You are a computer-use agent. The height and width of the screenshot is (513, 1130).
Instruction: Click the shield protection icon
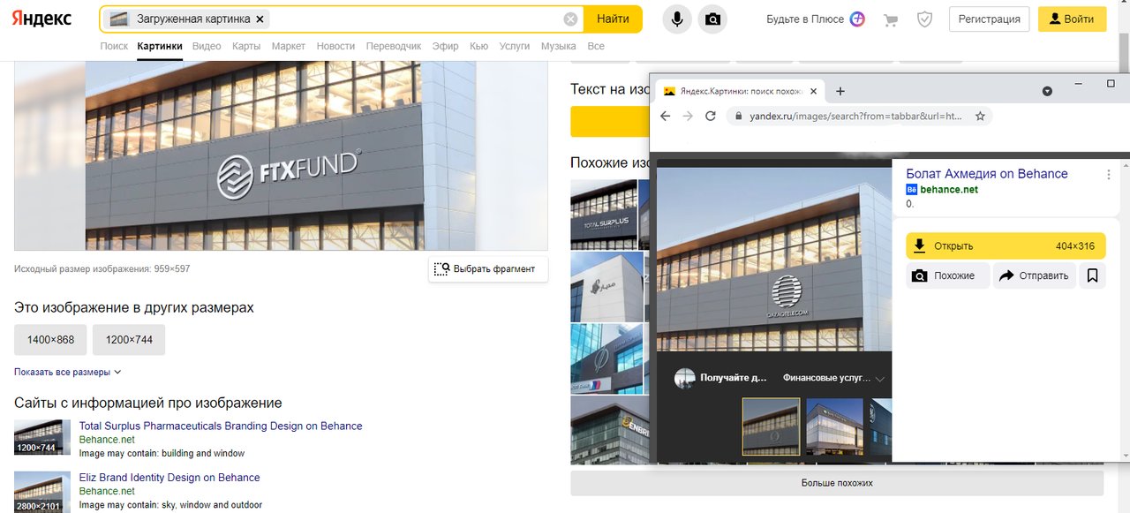924,19
